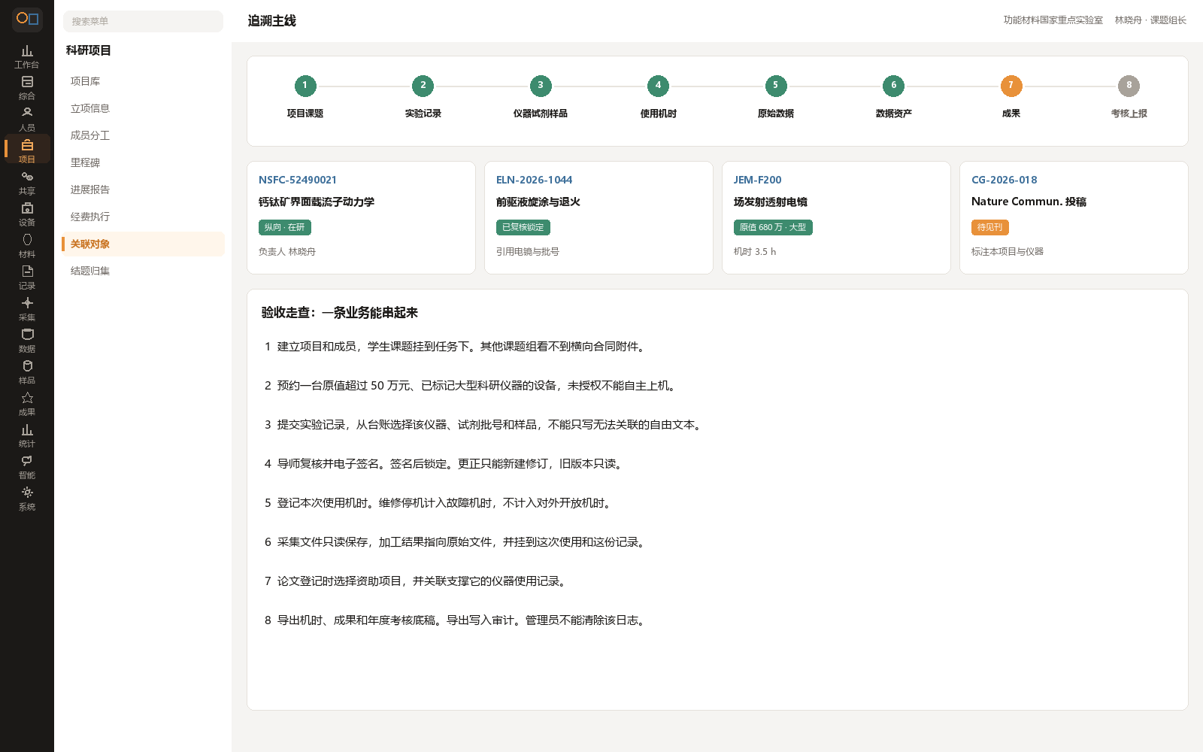Open the 进展报告 menu item
Screen dimensions: 1203x752
tap(143, 190)
